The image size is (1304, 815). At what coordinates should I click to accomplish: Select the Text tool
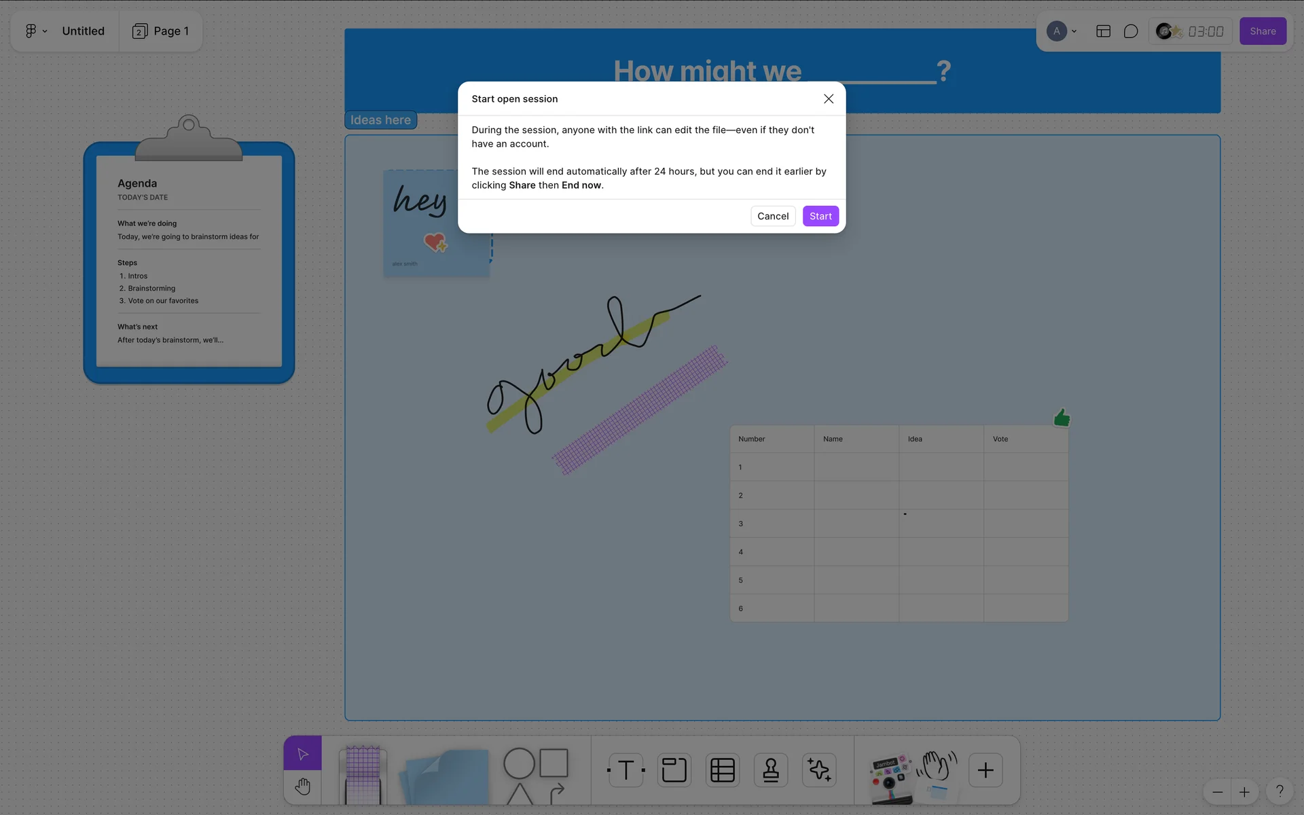coord(626,770)
